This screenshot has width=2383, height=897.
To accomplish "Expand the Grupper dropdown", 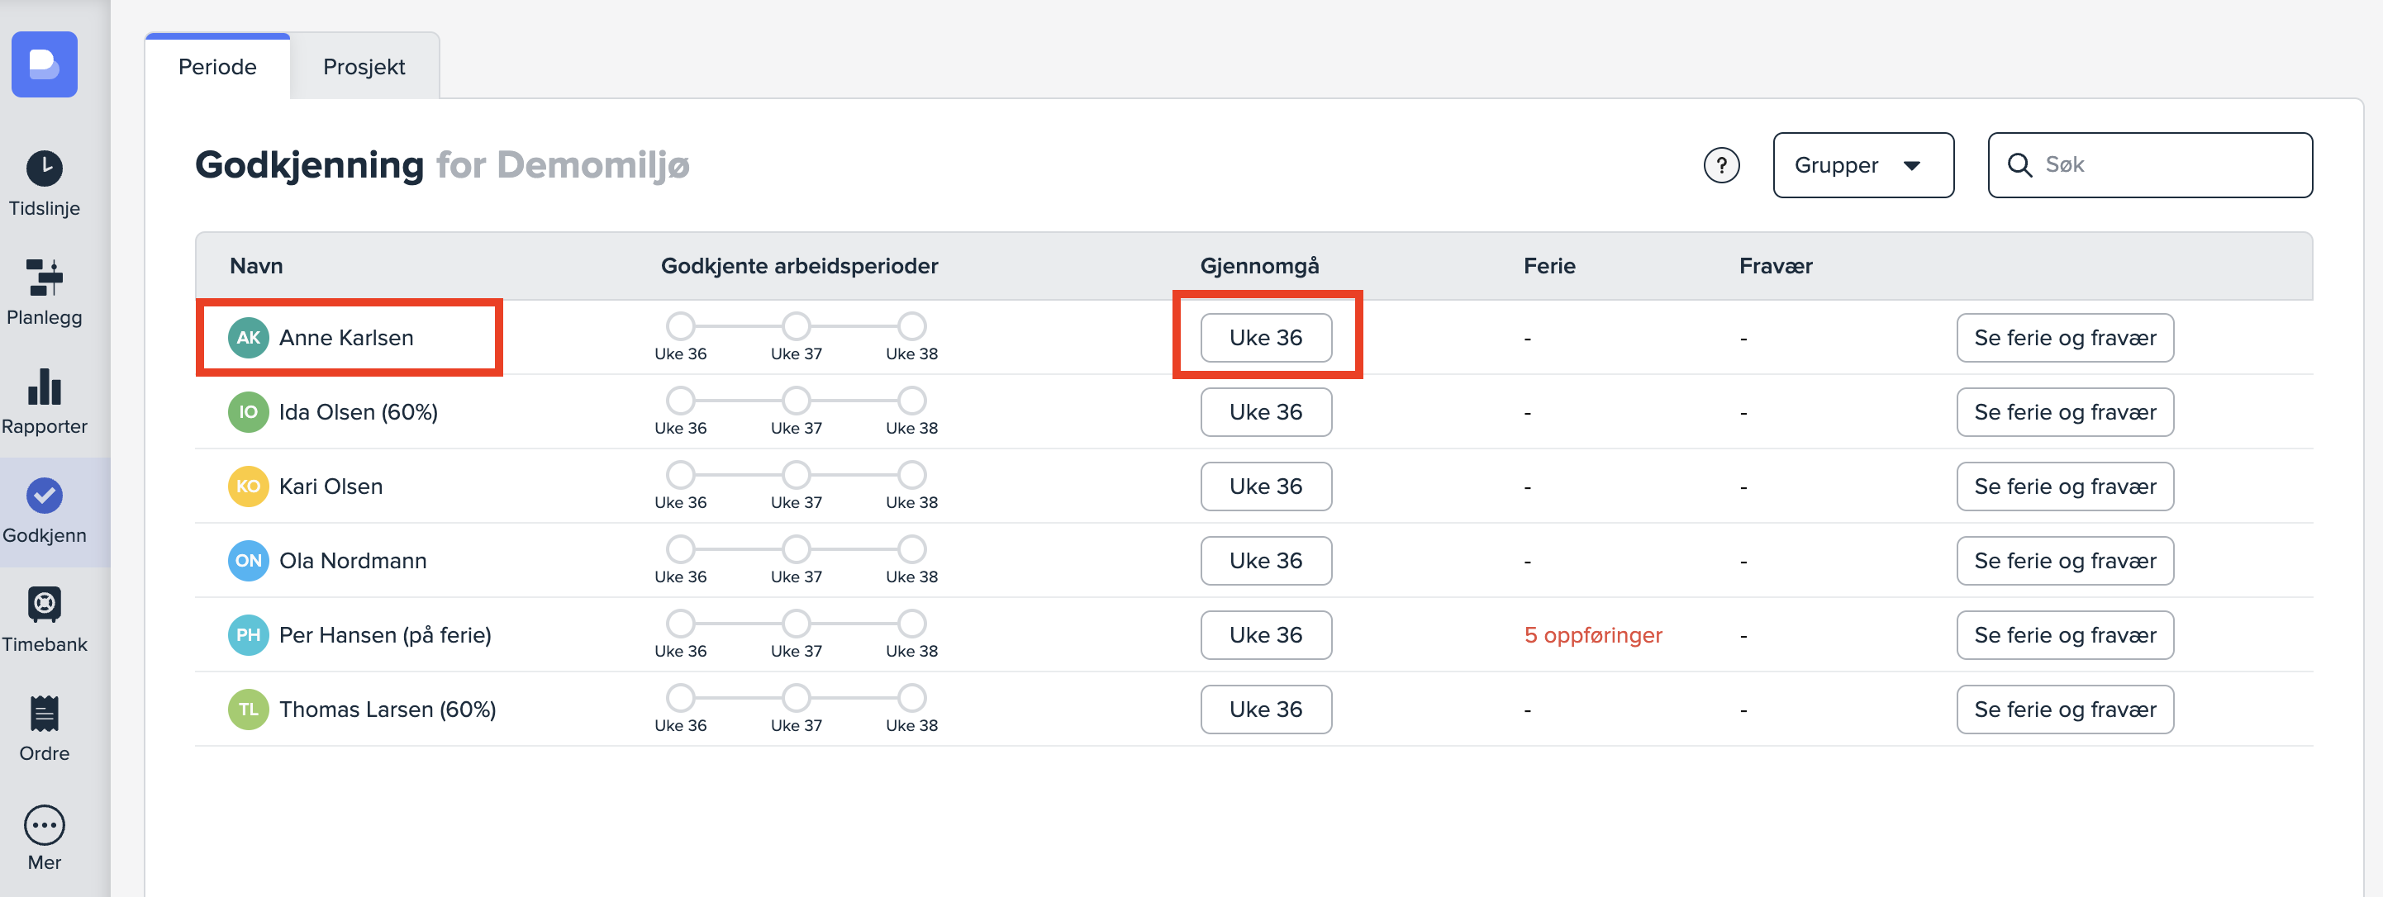I will [1862, 165].
